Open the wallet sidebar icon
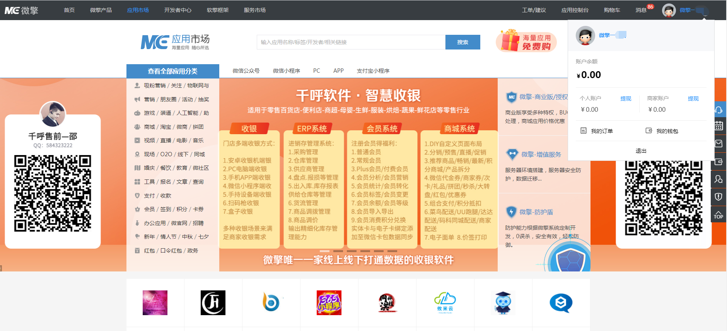The height and width of the screenshot is (331, 727). [718, 162]
